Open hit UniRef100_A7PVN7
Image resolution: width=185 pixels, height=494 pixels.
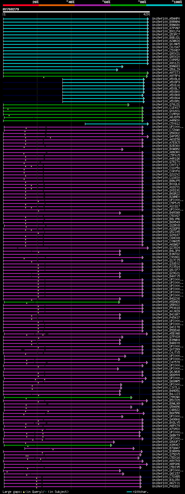(166, 28)
